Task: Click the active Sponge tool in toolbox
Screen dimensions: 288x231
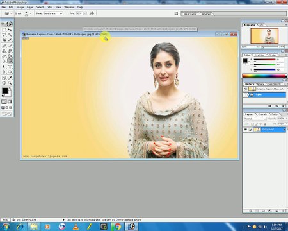Action: [10, 61]
